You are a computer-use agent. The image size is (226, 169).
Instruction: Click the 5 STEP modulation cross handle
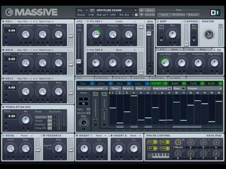[165, 84]
